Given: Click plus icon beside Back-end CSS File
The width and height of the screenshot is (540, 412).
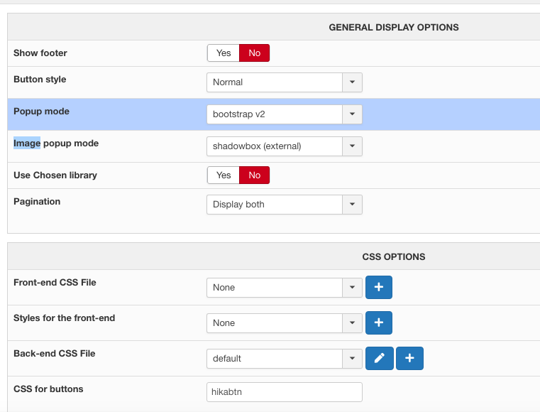Looking at the screenshot, I should (x=409, y=359).
